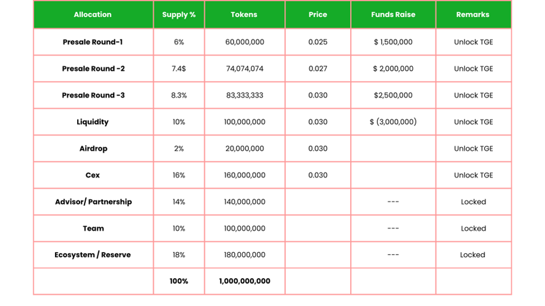
Task: Select the Presale Round-1 row label
Action: point(93,42)
